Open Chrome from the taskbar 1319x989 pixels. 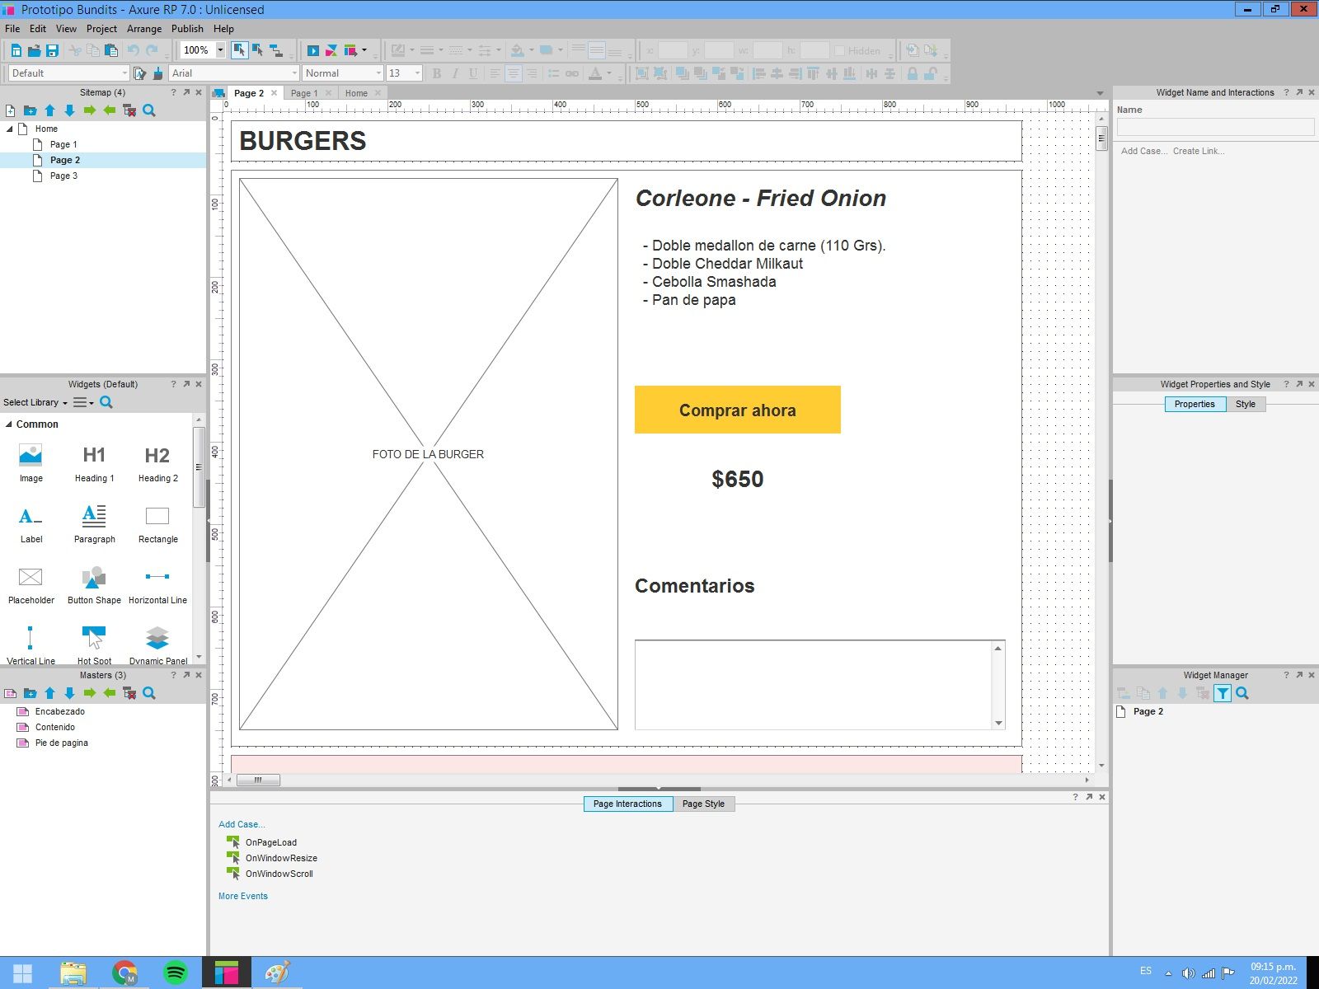coord(125,973)
